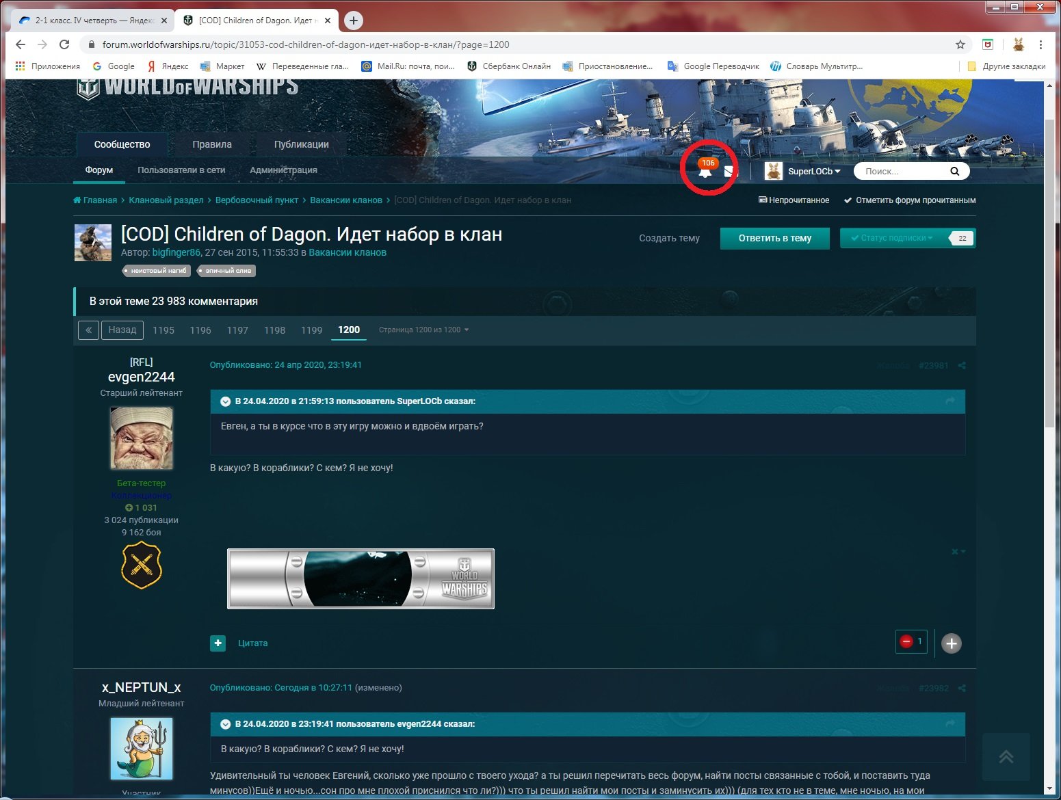Image resolution: width=1061 pixels, height=800 pixels.
Task: Click Ответить в тему button
Action: pos(774,238)
